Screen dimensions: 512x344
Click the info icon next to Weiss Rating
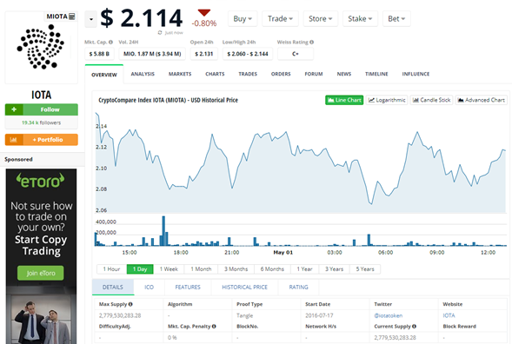pos(311,42)
